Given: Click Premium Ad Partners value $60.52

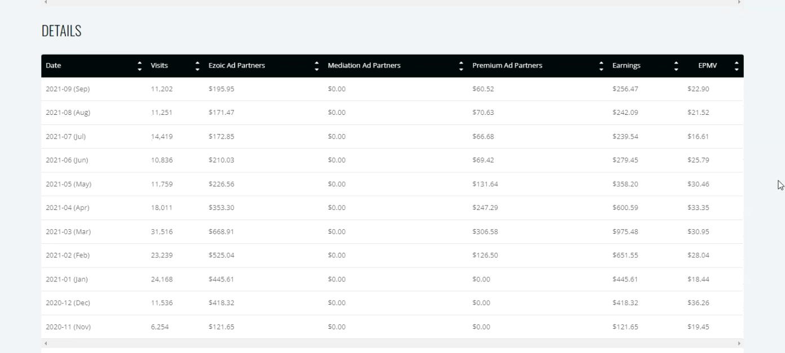Looking at the screenshot, I should pyautogui.click(x=483, y=89).
